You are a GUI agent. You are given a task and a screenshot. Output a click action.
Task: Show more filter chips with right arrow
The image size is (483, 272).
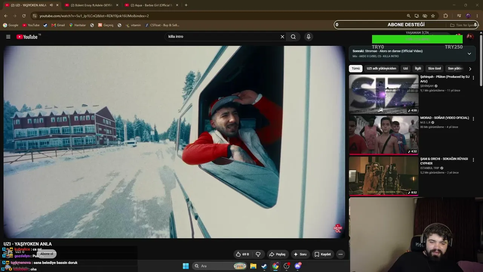pos(470,69)
